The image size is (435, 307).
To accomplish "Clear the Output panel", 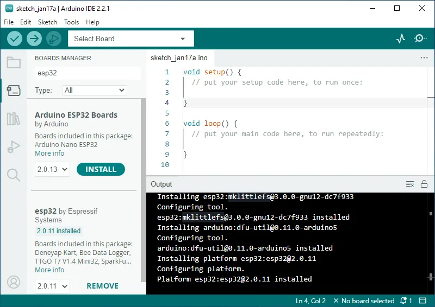I will click(x=410, y=184).
